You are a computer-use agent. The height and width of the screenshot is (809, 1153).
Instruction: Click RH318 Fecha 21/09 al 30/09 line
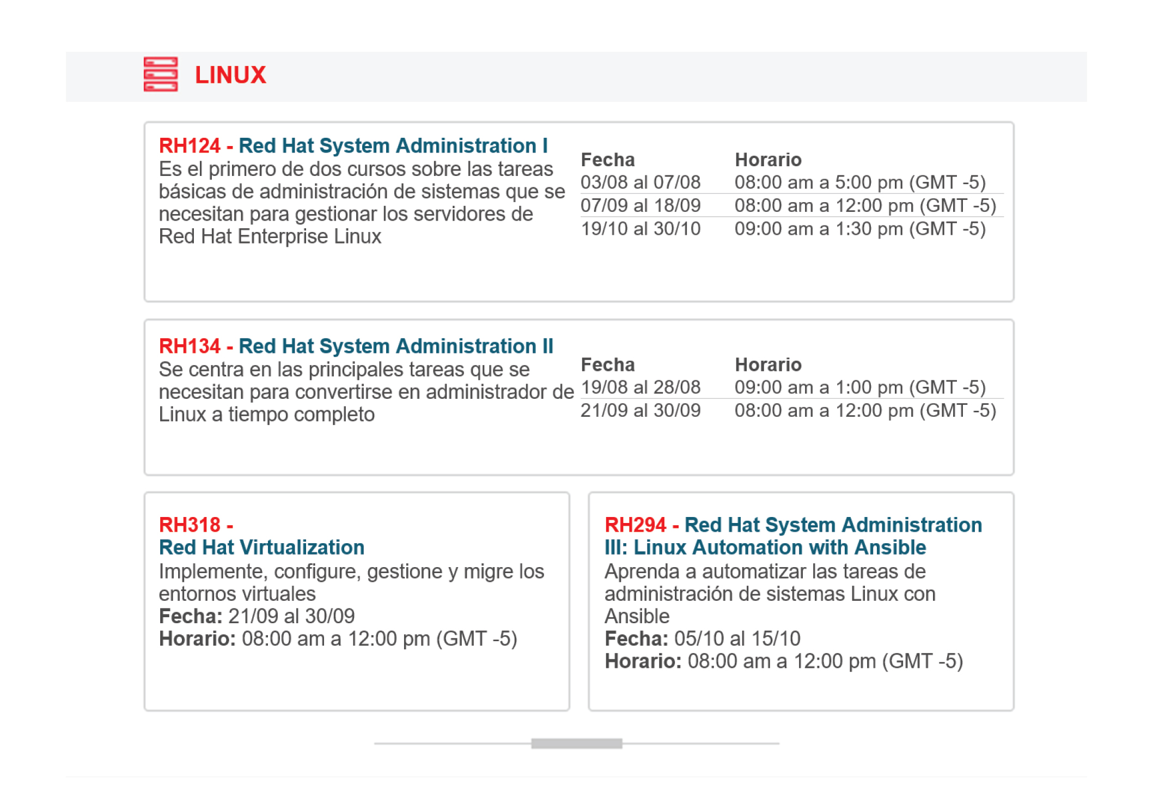[x=257, y=616]
